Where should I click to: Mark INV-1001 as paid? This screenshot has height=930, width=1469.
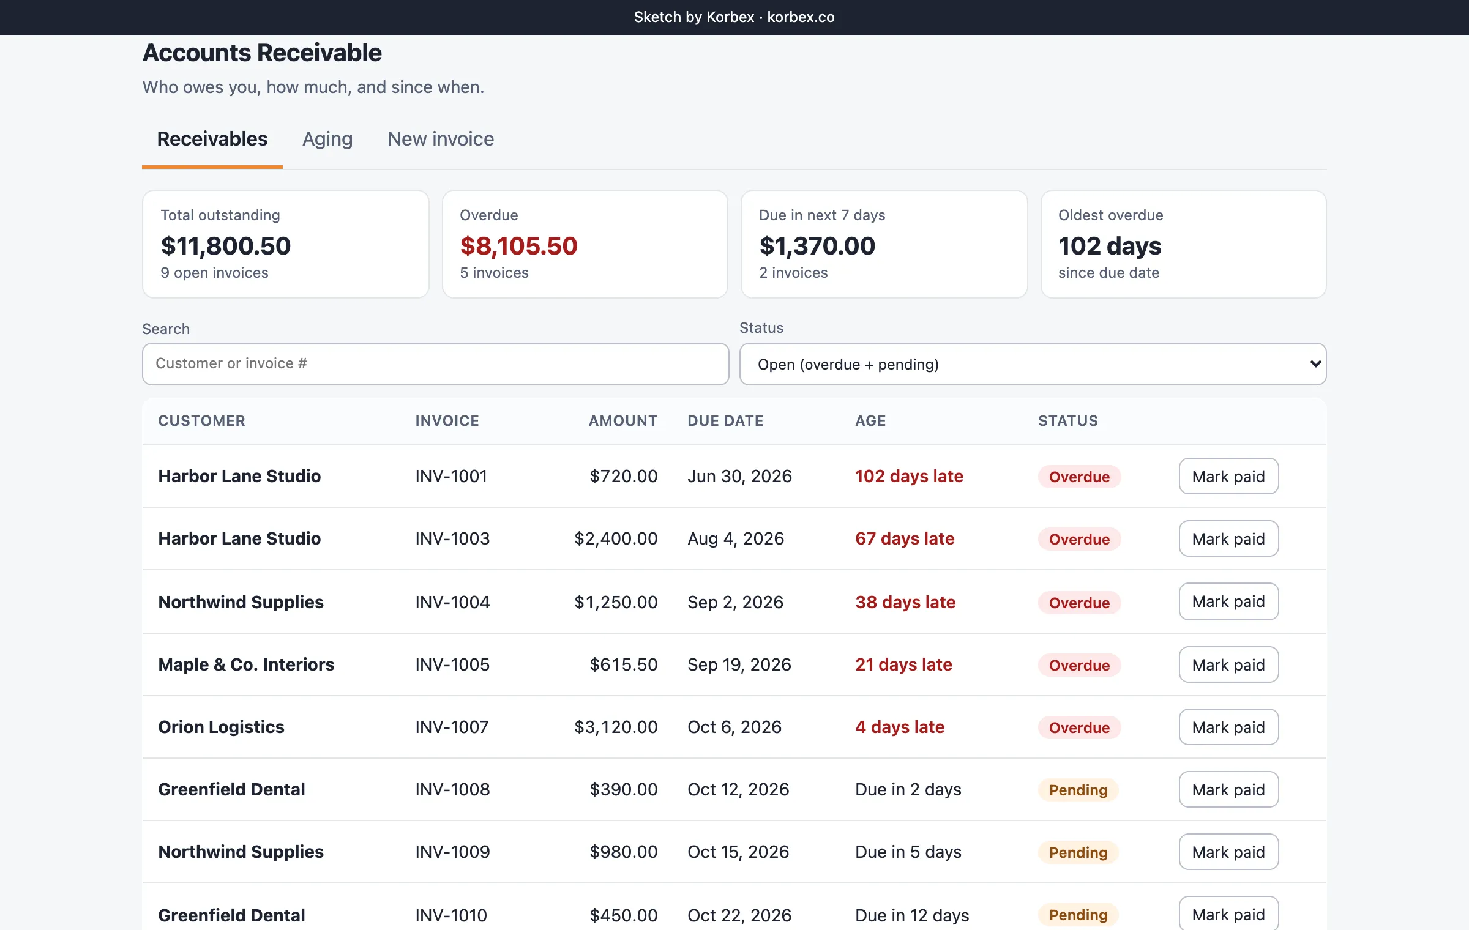tap(1228, 476)
